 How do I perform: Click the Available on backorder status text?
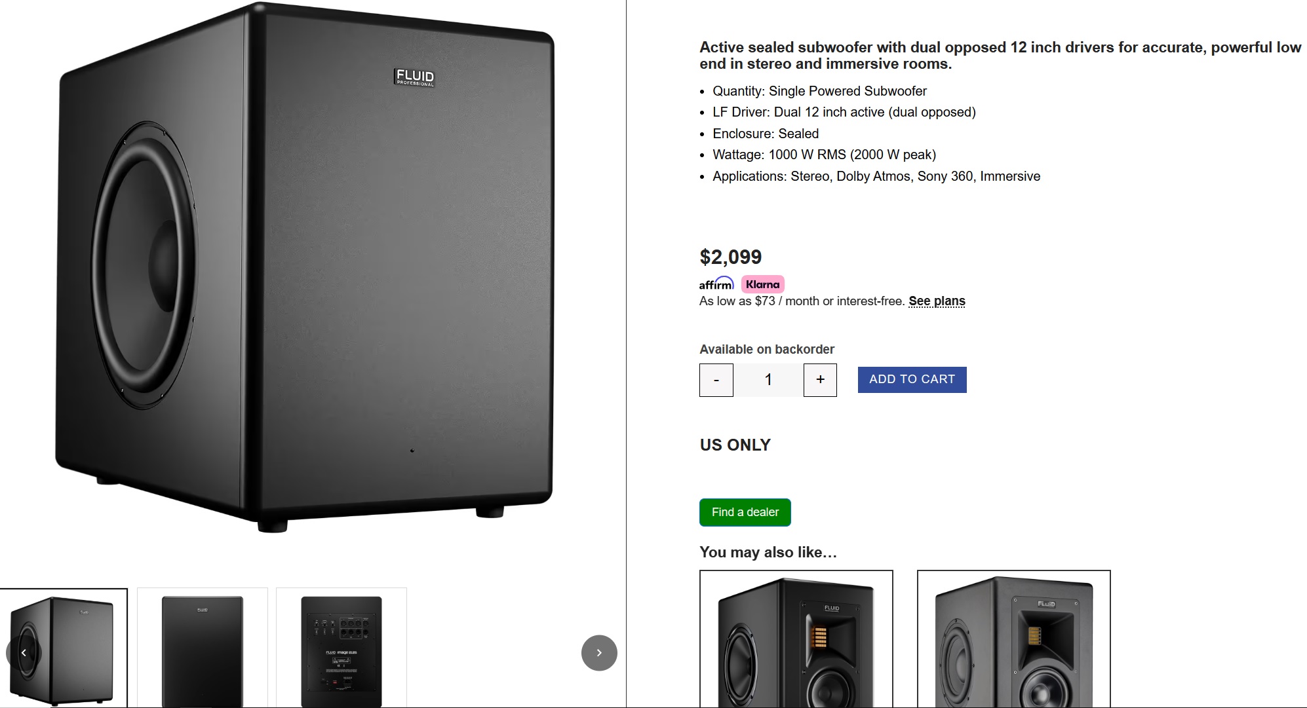point(766,349)
